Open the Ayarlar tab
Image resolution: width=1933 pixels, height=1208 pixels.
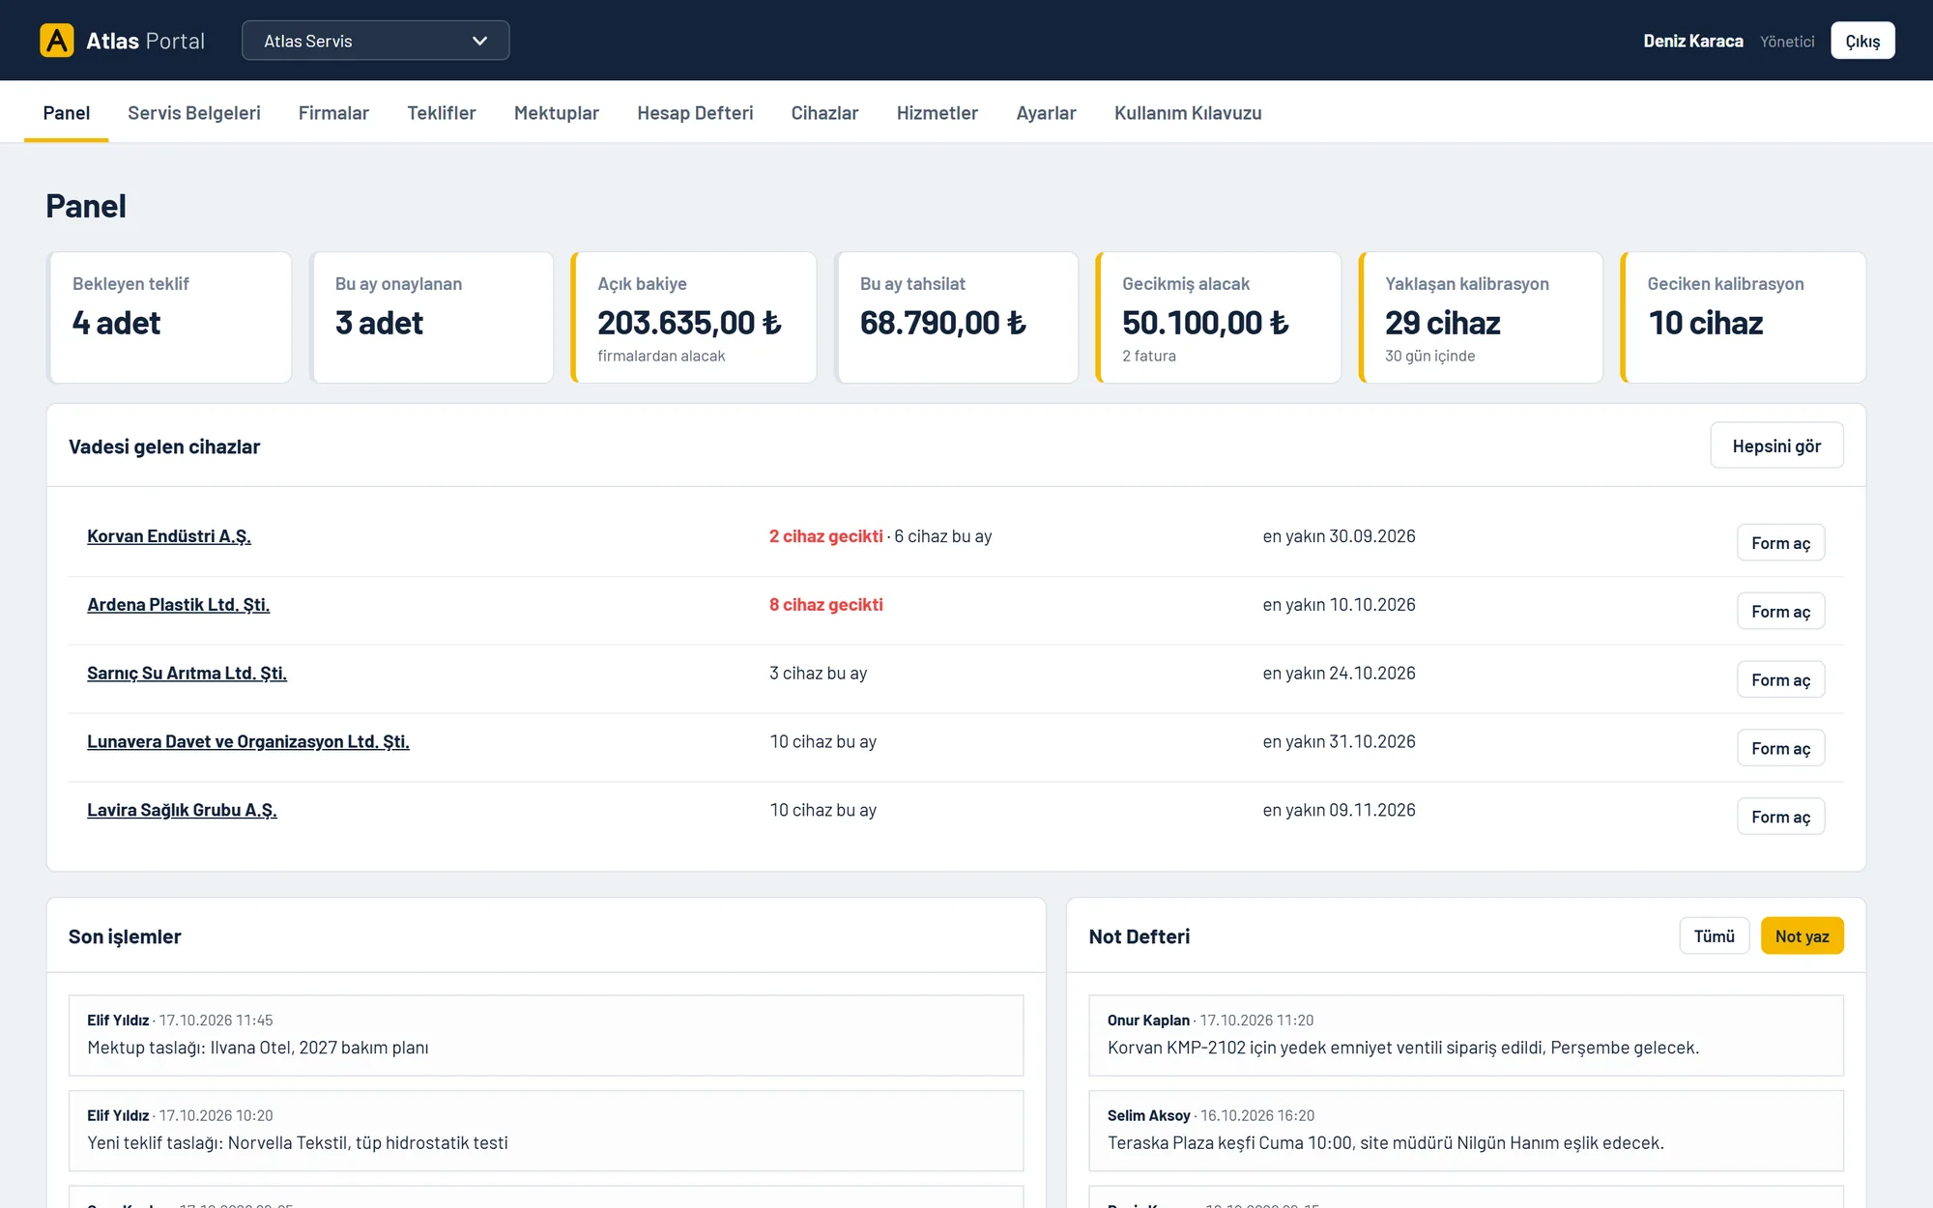coord(1046,113)
